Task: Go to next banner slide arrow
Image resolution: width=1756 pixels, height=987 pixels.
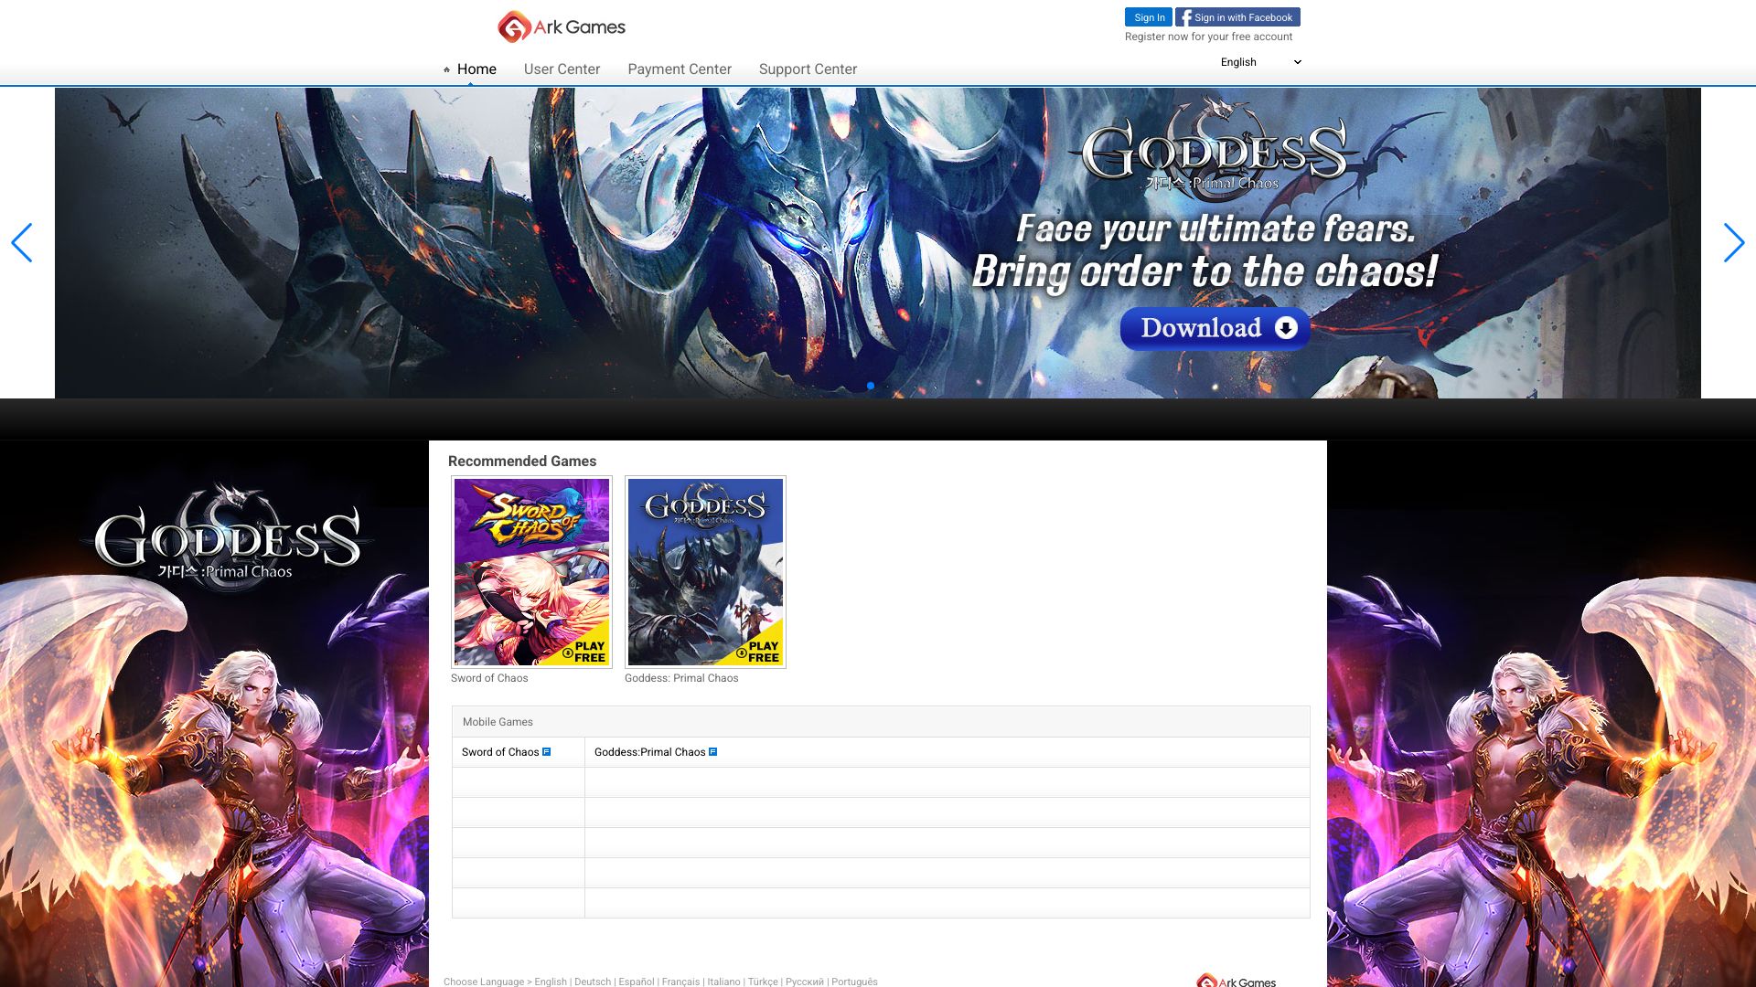Action: click(x=1733, y=243)
